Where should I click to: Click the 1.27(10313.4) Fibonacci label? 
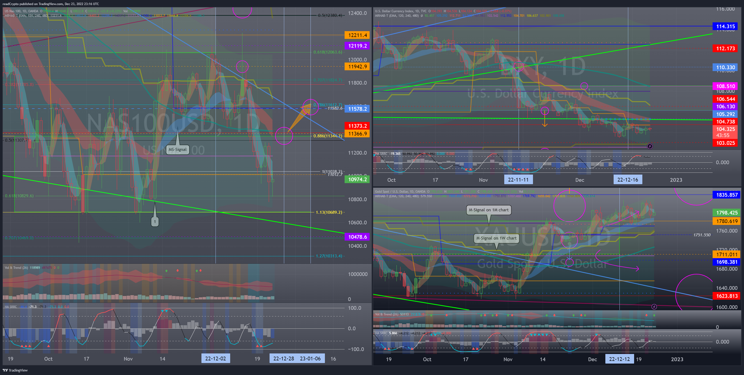329,256
